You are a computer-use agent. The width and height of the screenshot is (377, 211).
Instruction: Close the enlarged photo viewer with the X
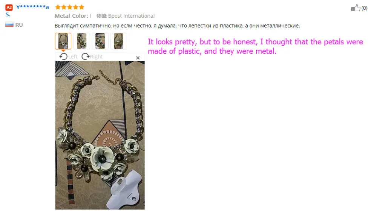138,58
